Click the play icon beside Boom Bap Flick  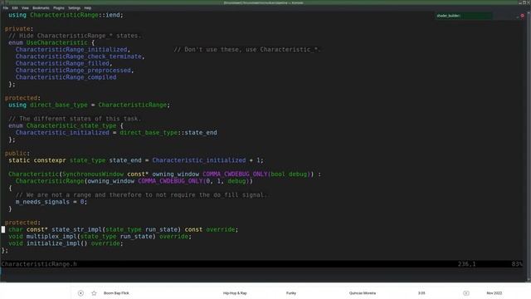click(x=80, y=293)
